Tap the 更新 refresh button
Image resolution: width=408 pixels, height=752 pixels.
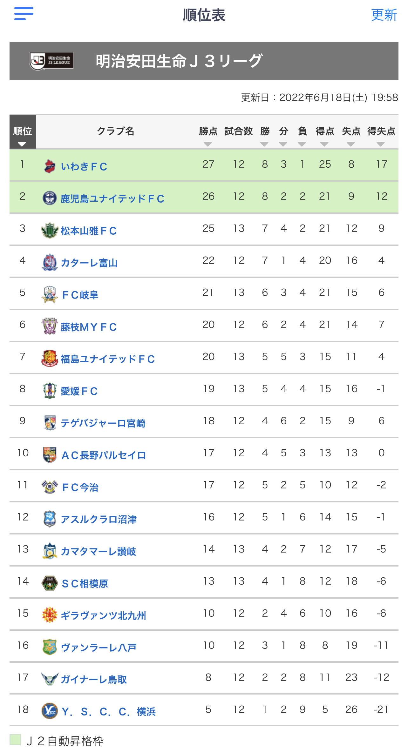point(384,15)
